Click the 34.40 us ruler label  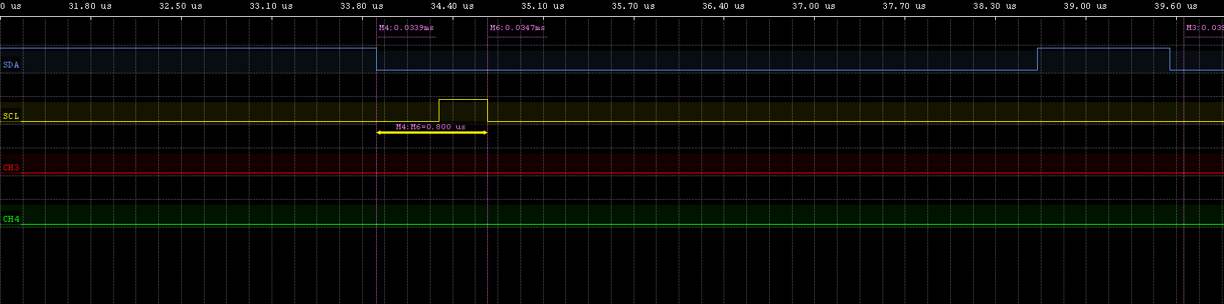[x=452, y=6]
